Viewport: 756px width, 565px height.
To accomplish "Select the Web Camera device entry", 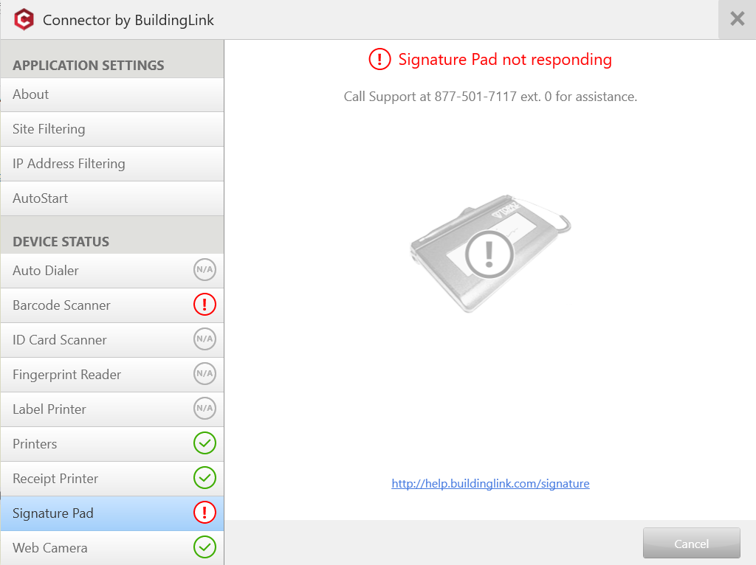I will [x=112, y=548].
